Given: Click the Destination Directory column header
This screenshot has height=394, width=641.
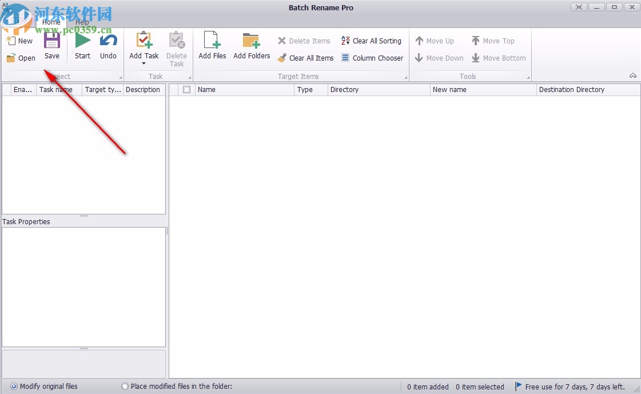Looking at the screenshot, I should 588,90.
